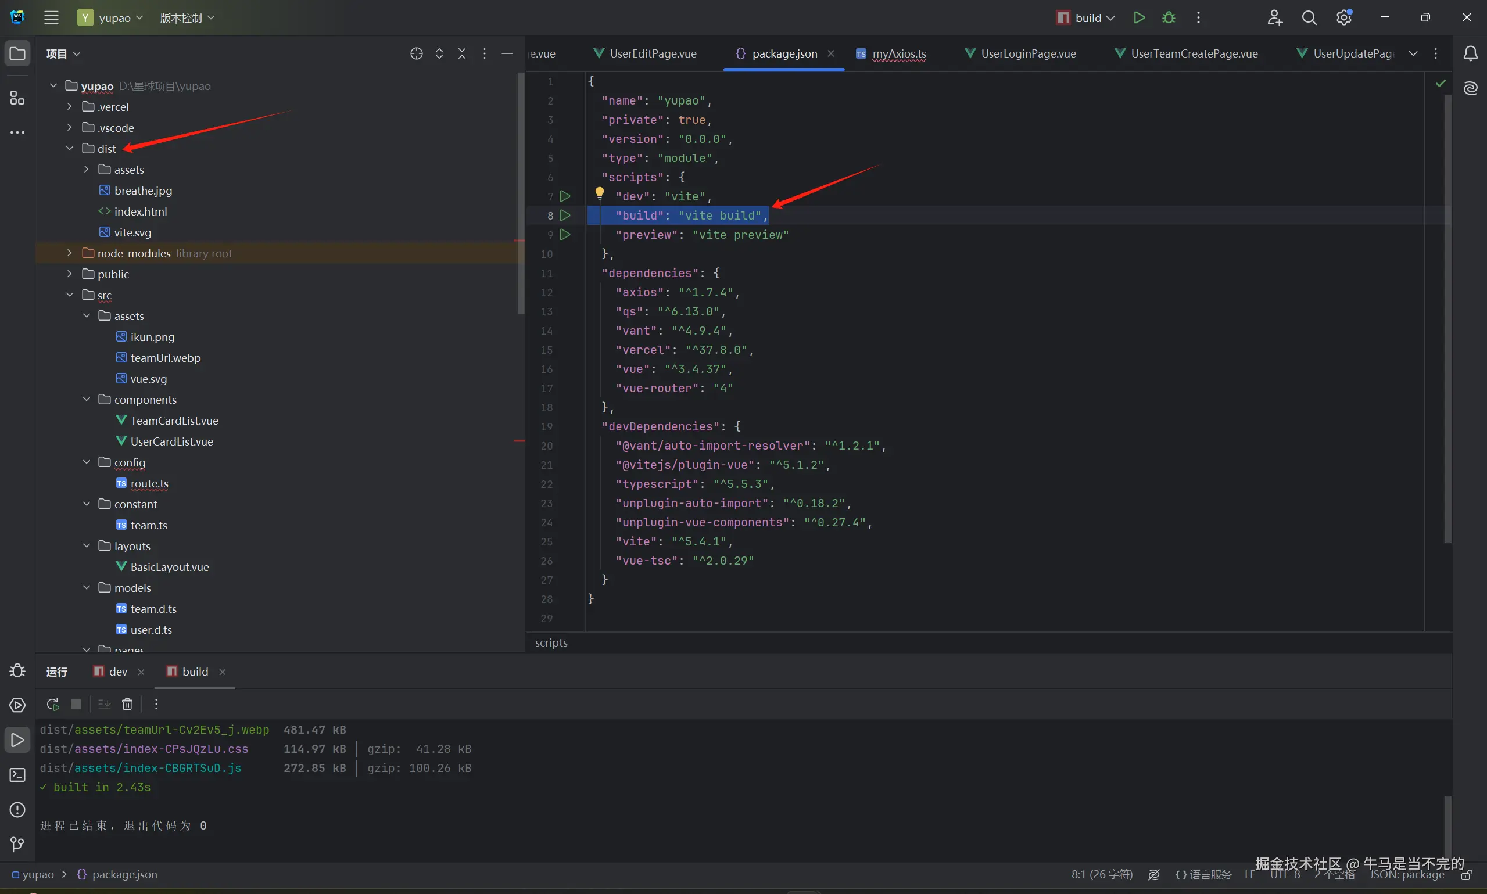Switch to the myAxios.ts tab
The height and width of the screenshot is (894, 1487).
pyautogui.click(x=898, y=53)
